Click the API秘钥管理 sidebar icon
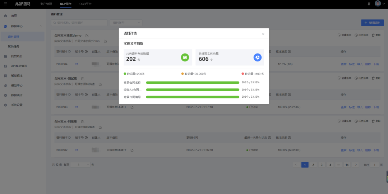This screenshot has height=194, width=388. (x=5, y=66)
